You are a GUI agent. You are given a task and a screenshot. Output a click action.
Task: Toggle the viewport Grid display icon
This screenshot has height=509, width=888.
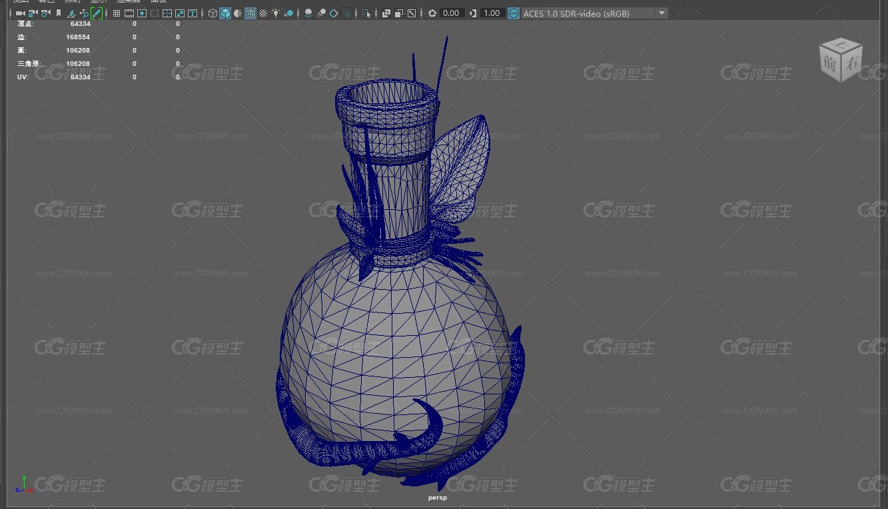tap(117, 13)
